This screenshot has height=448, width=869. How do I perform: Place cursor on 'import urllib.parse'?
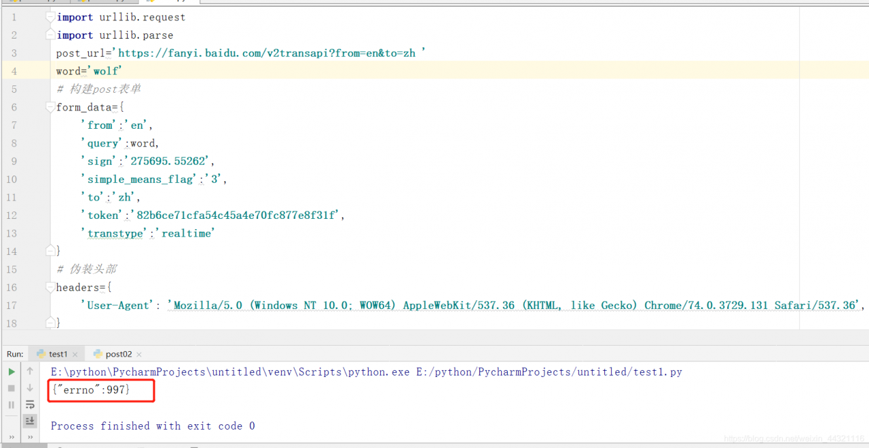(115, 35)
